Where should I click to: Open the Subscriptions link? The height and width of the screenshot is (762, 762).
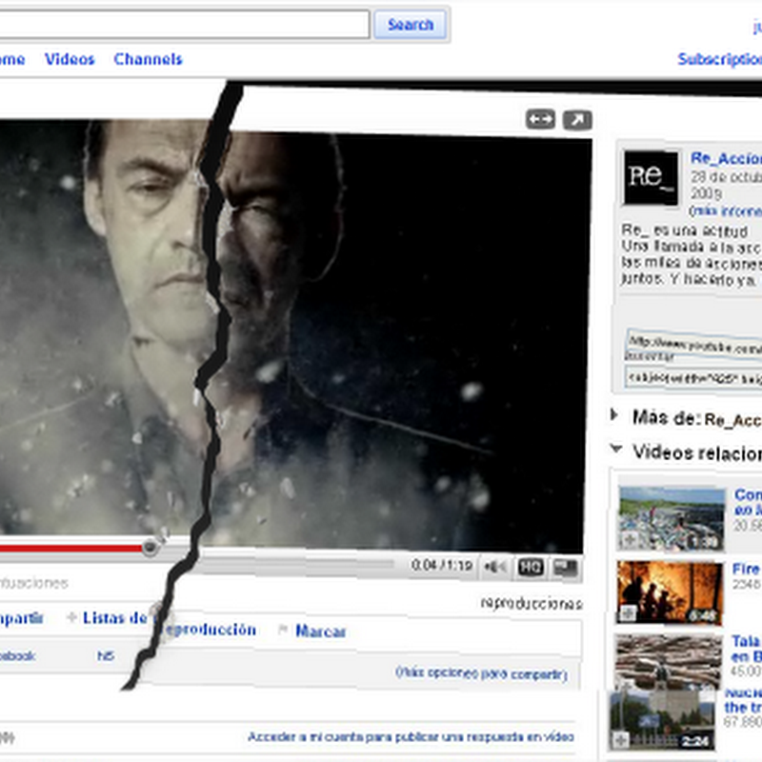coord(720,59)
